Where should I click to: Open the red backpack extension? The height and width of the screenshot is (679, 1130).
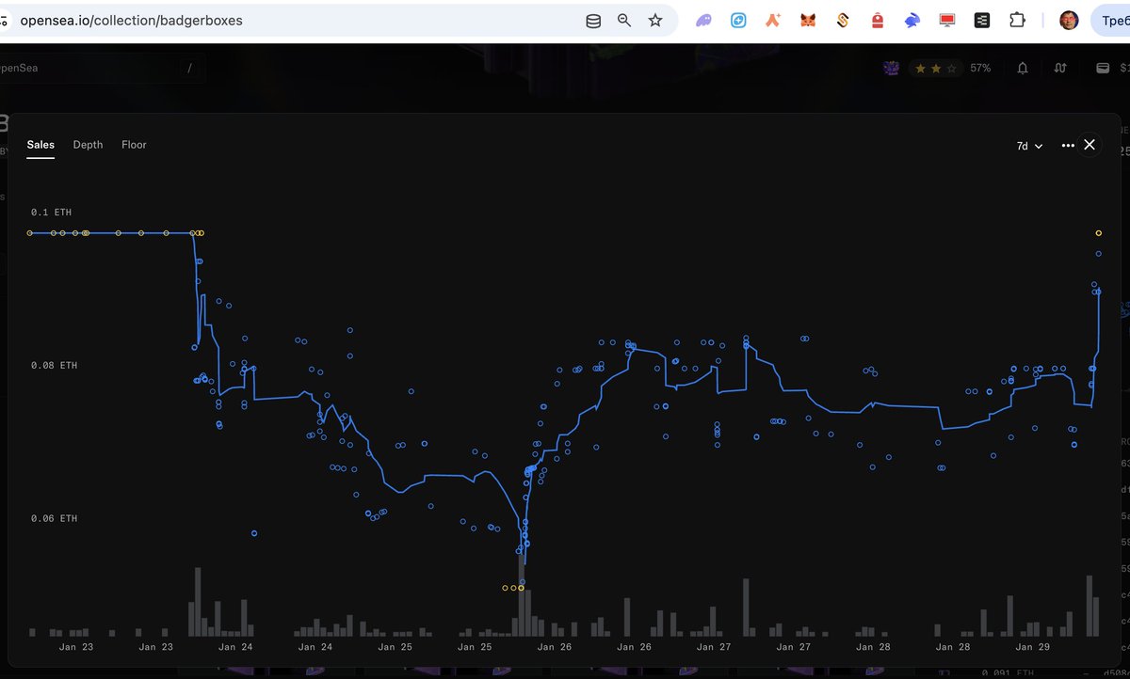coord(878,20)
